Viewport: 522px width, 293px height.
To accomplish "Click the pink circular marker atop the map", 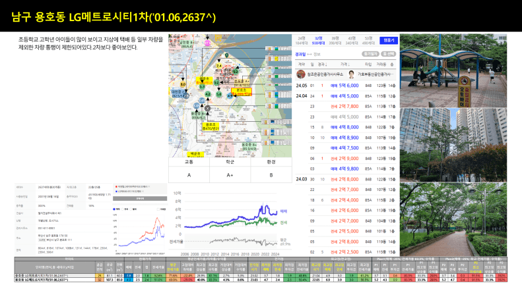I will point(207,43).
